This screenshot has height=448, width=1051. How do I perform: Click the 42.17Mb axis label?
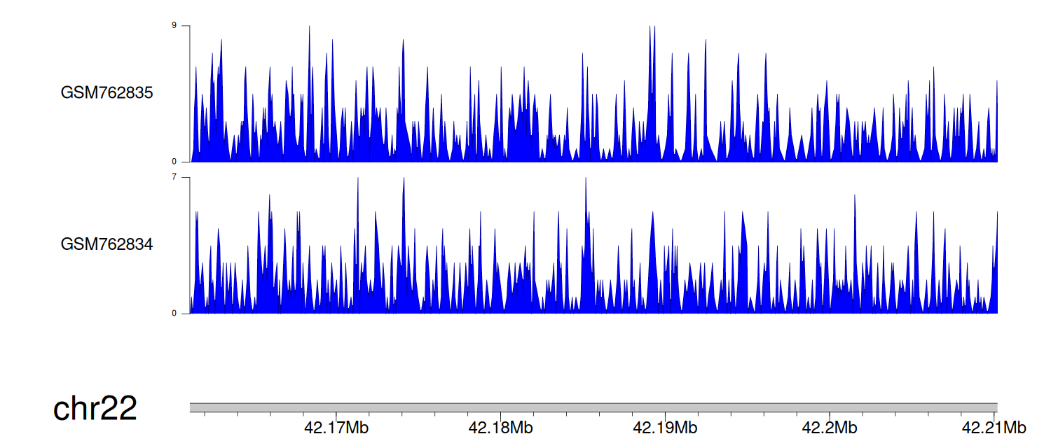click(336, 427)
